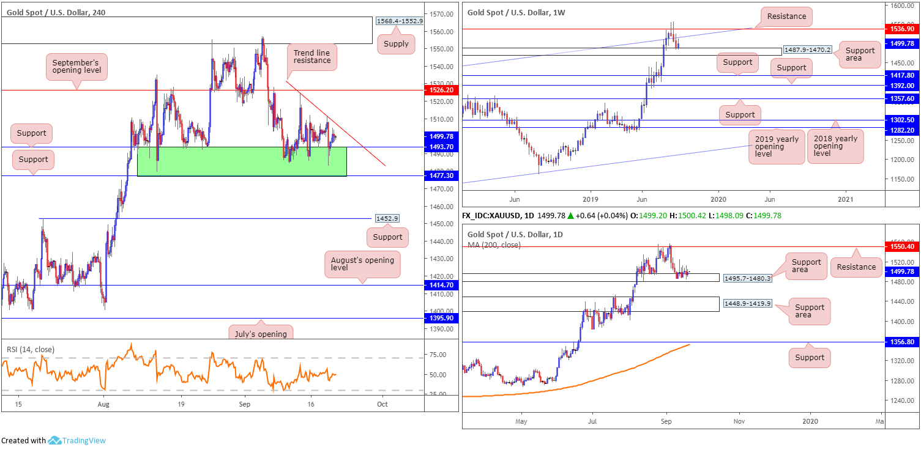Select the 'Gold Spot / U.S. Dollar, 1W' chart title
Screen dimensions: 921x450
(515, 12)
